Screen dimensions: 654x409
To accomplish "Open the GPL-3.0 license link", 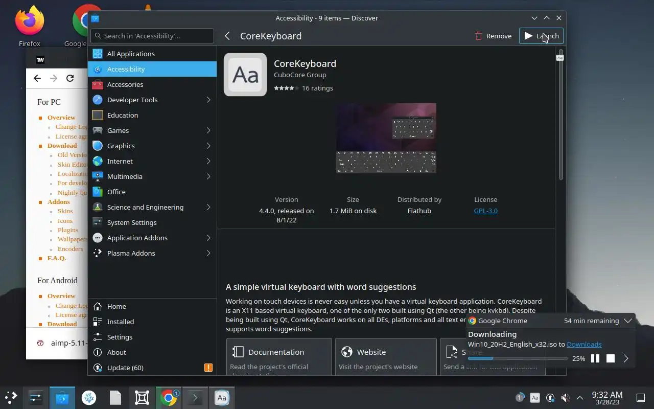I will pyautogui.click(x=485, y=211).
